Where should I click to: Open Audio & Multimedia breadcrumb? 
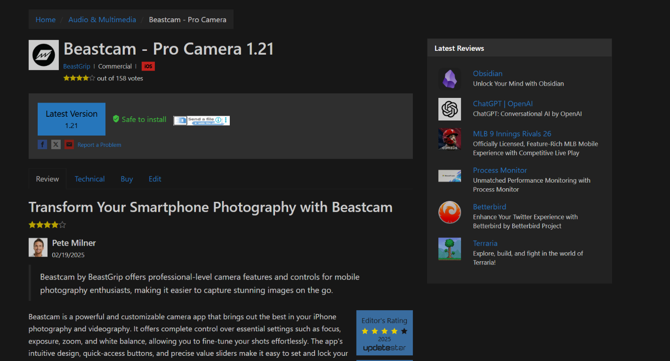[102, 19]
